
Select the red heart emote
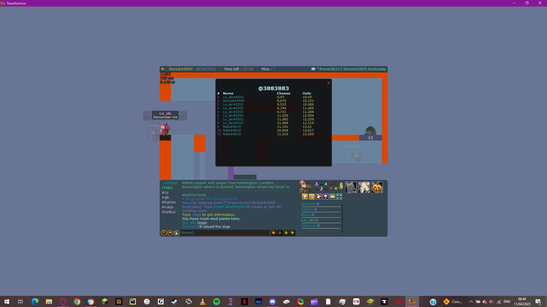tap(331, 184)
